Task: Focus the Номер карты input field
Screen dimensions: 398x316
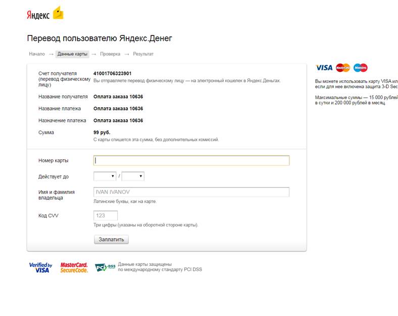Action: (x=191, y=160)
